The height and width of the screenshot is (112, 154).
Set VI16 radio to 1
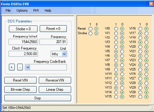140,29
